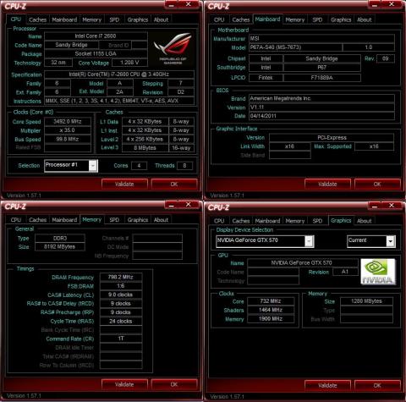Click the memory size '8192 MBytes'
Viewport: 406px width, 402px height.
(x=60, y=246)
